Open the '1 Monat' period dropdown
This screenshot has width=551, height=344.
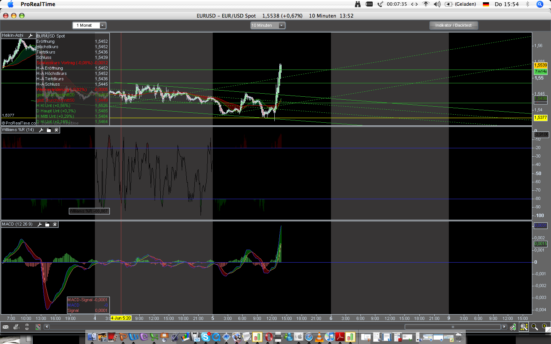(89, 25)
